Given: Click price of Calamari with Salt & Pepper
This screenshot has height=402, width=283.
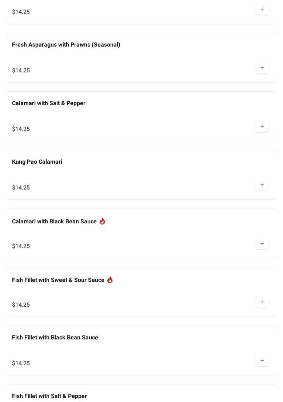Looking at the screenshot, I should click(21, 129).
